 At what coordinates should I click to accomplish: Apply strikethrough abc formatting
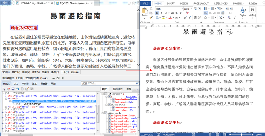172,13
